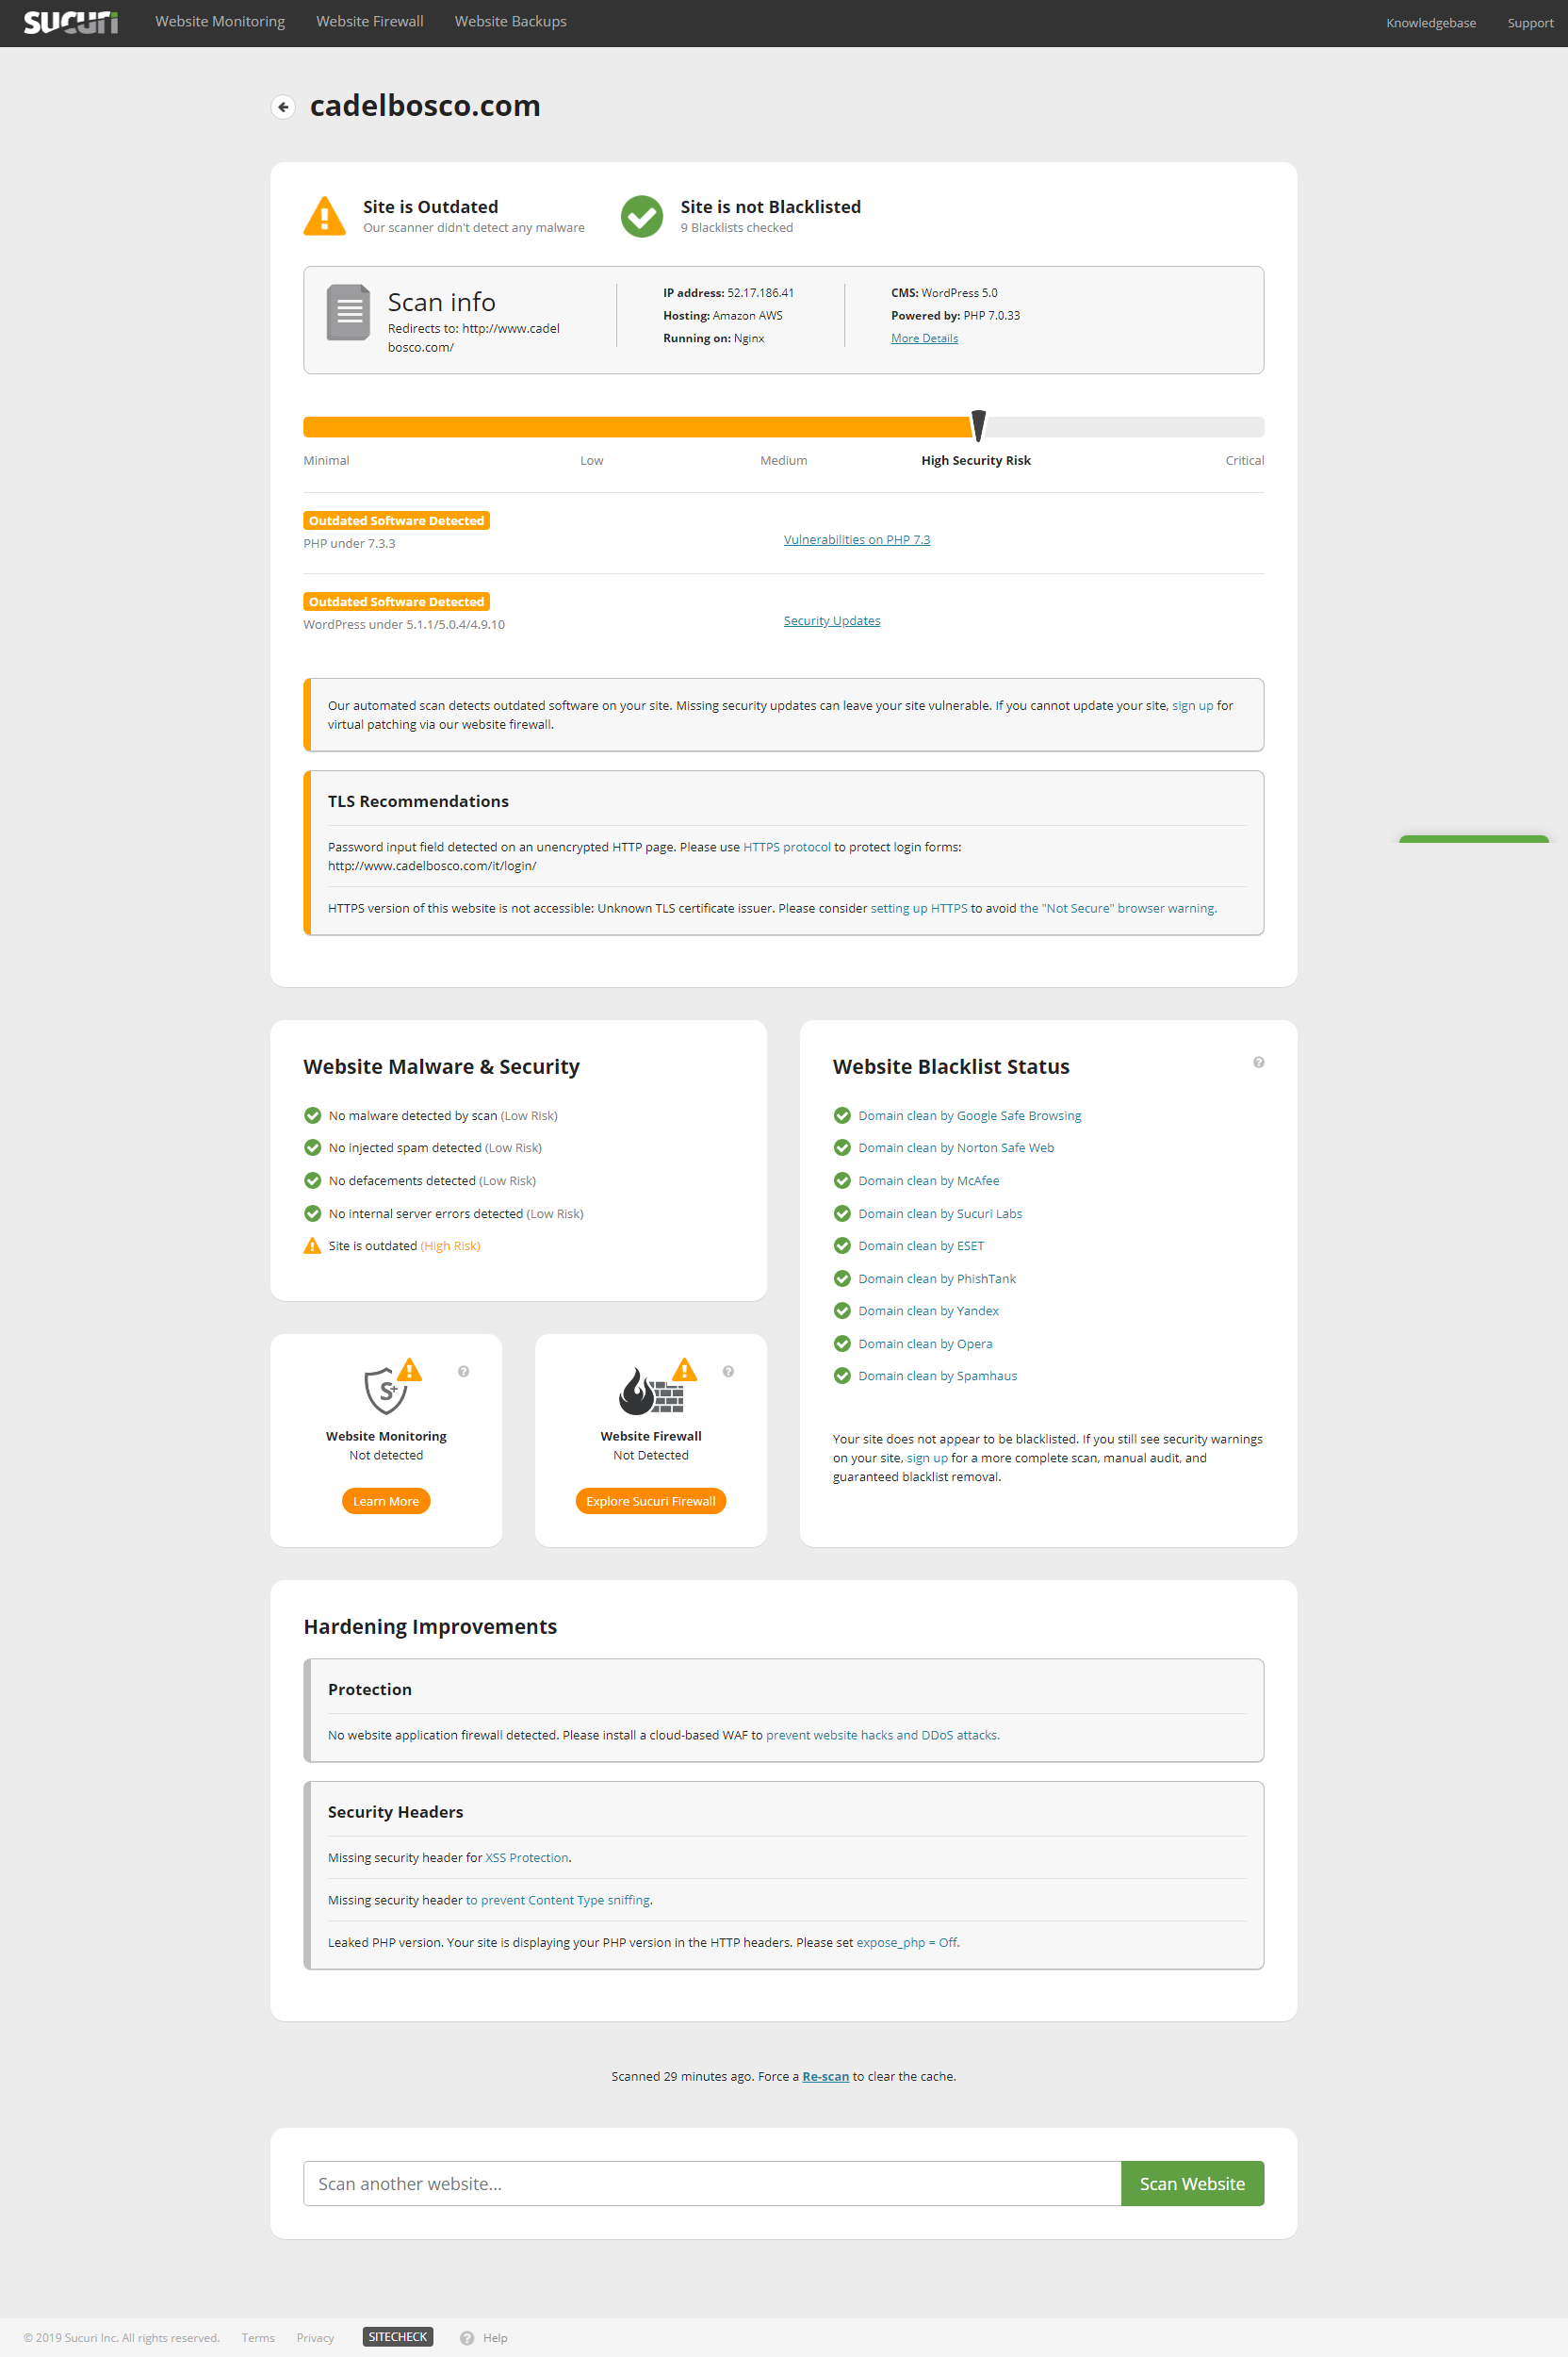Open Website Backups menu item
1568x2357 pixels.
510,21
